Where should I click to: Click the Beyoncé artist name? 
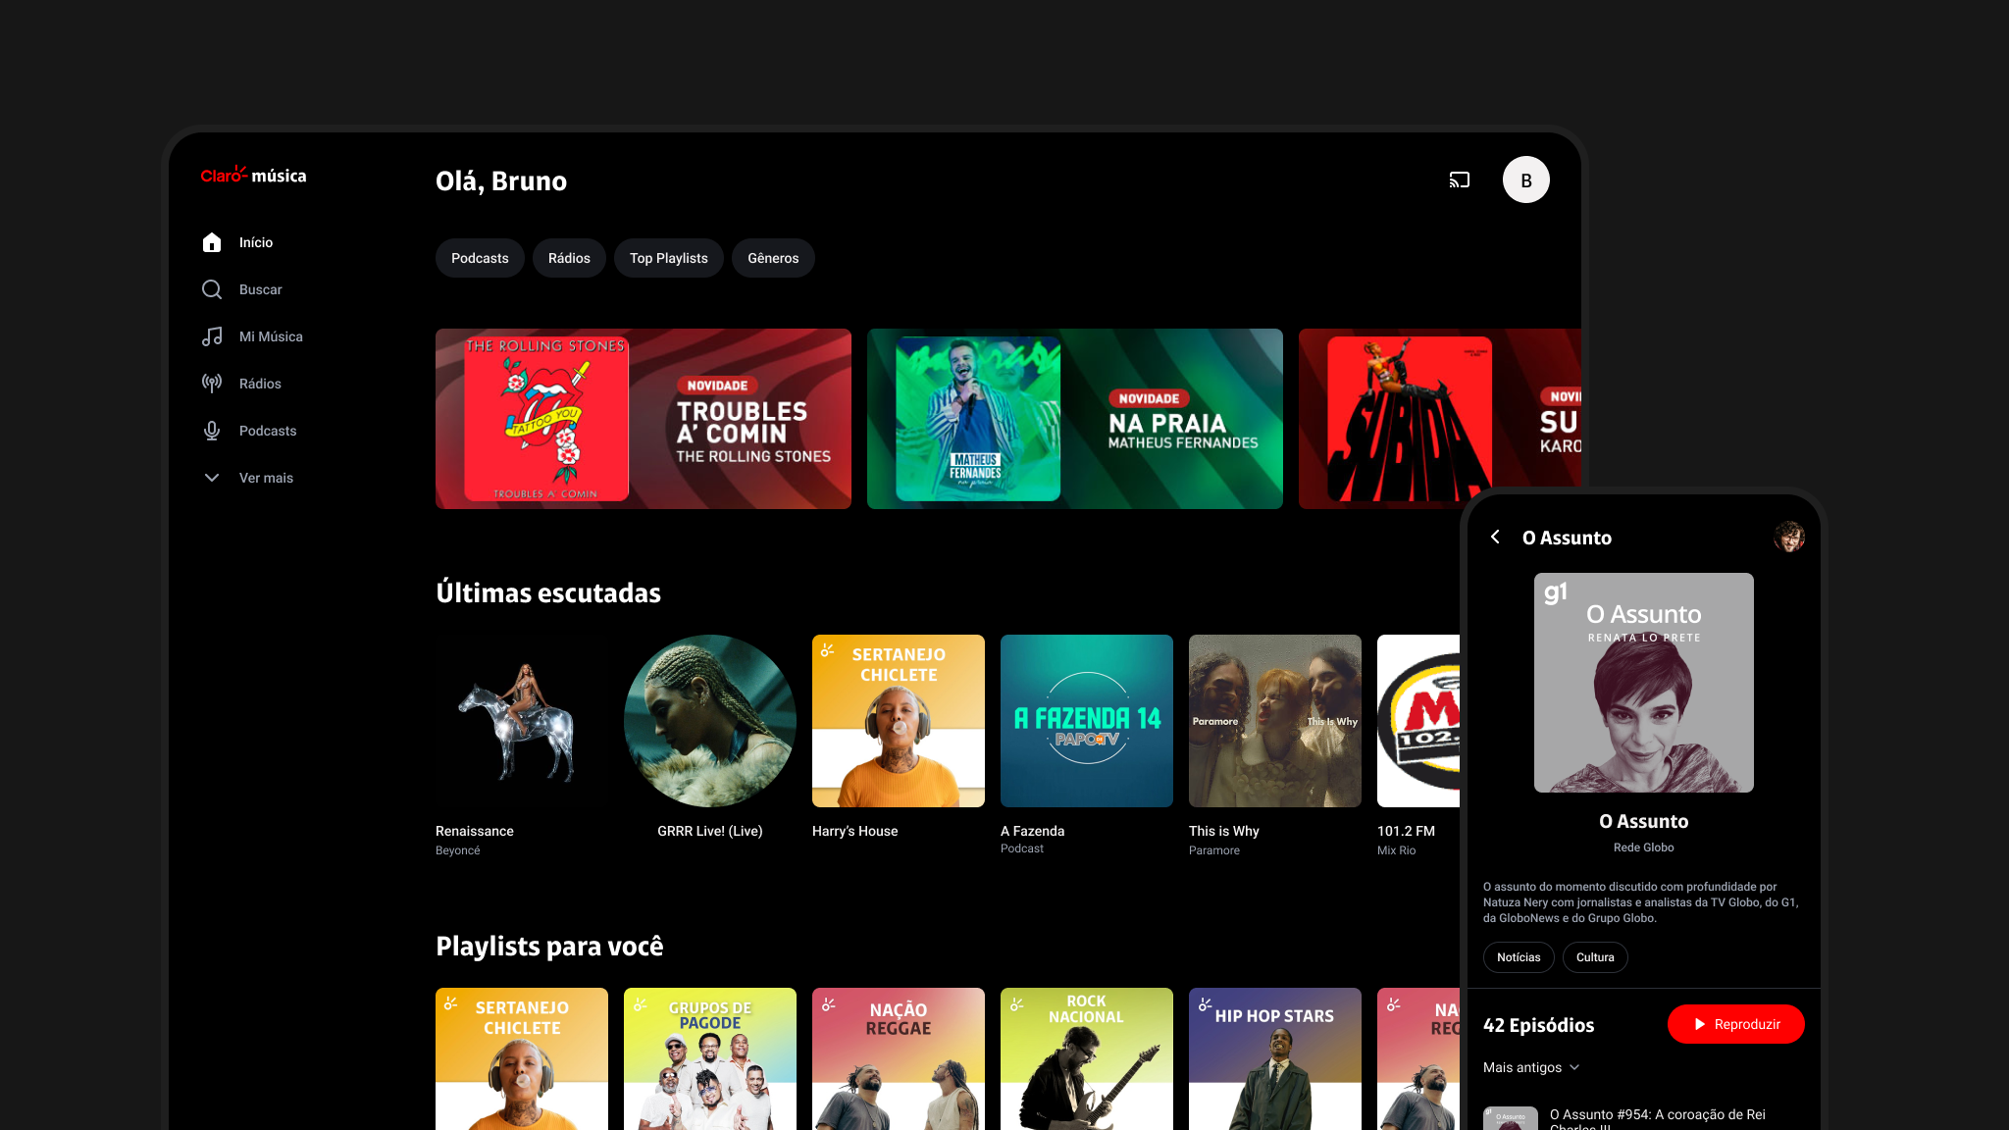458,850
